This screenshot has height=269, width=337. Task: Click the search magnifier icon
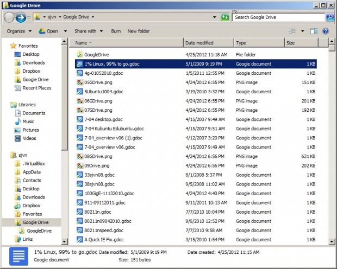[330, 17]
